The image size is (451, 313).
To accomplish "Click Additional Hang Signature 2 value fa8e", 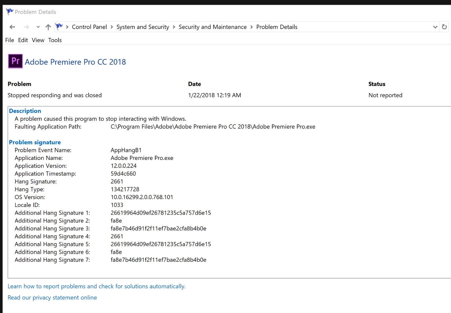I will (x=116, y=221).
